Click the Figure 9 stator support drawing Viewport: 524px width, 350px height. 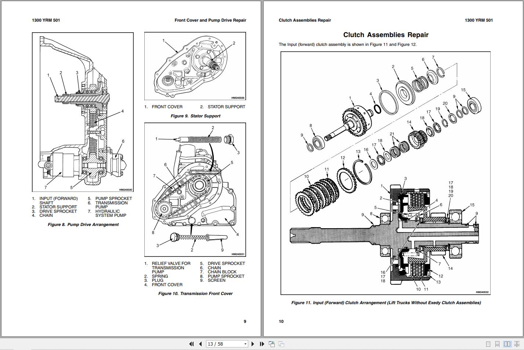tap(195, 66)
